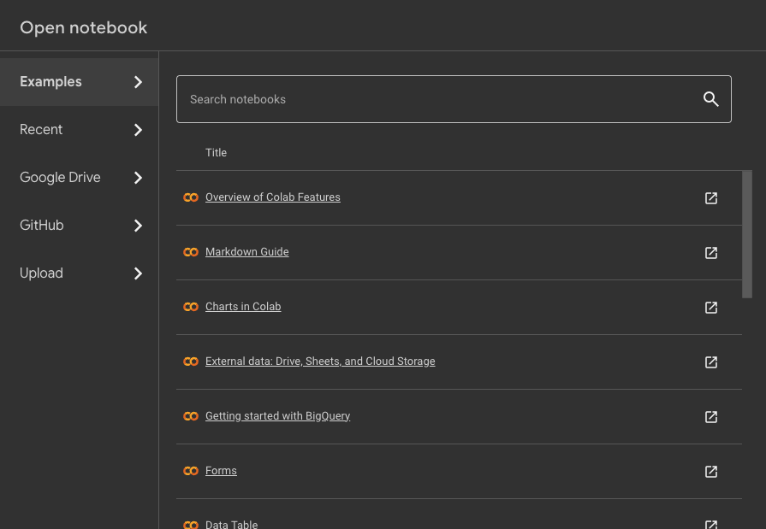766x529 pixels.
Task: Open the Getting started with BigQuery link
Action: [277, 416]
